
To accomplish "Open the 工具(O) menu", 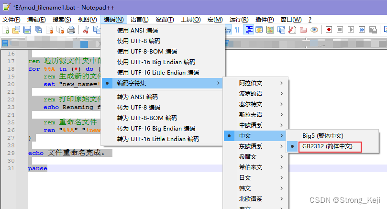I will [190, 20].
